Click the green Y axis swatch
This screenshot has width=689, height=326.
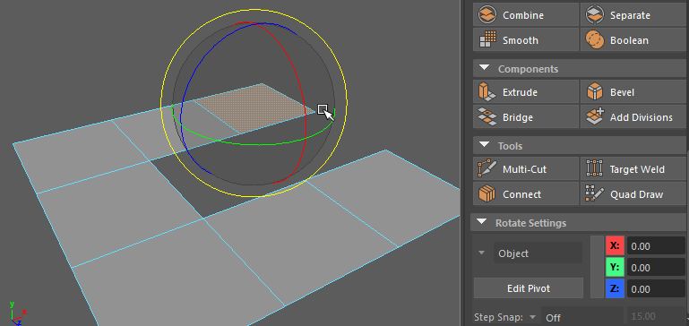tap(615, 268)
